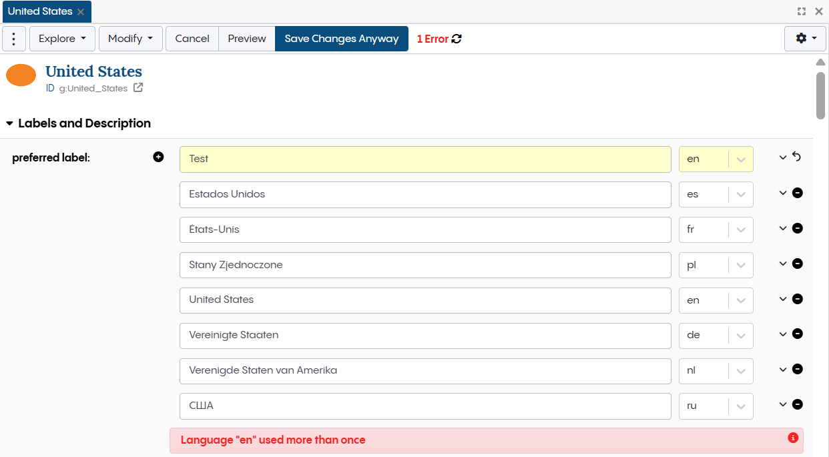This screenshot has width=829, height=457.
Task: Remove the Etats-Unis label
Action: point(797,228)
